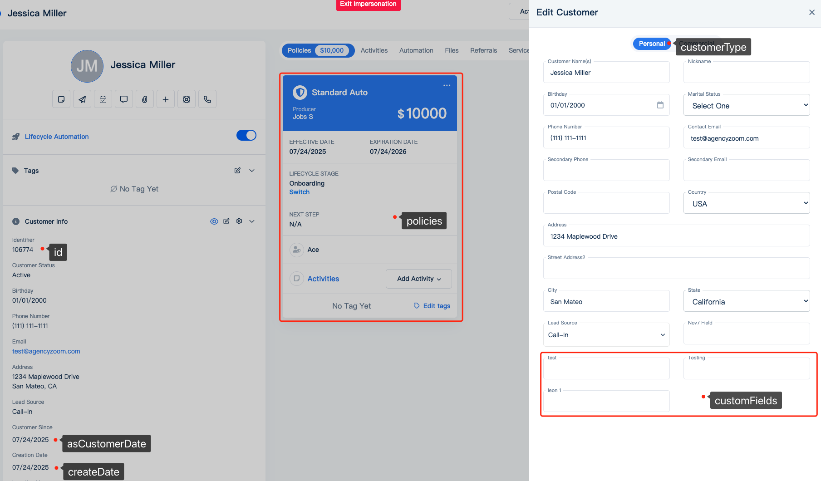Open the Standard Auto policy three-dot menu
This screenshot has width=821, height=481.
coord(447,85)
